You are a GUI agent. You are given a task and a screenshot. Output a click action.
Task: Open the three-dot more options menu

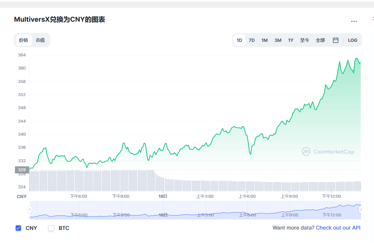click(354, 21)
